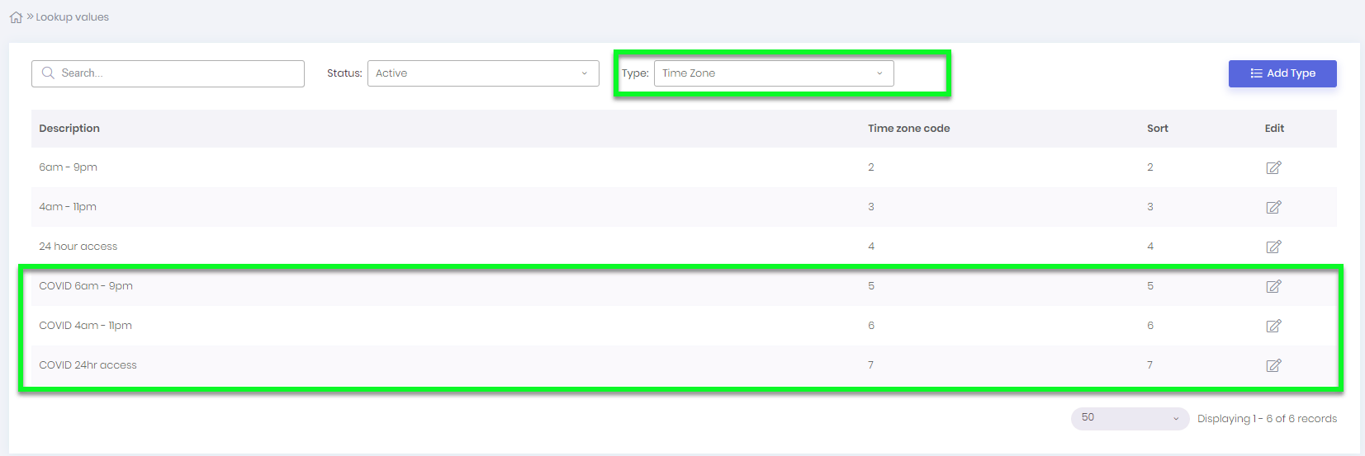Viewport: 1365px width, 456px height.
Task: Edit the COVID 6am - 9pm row
Action: tap(1273, 286)
